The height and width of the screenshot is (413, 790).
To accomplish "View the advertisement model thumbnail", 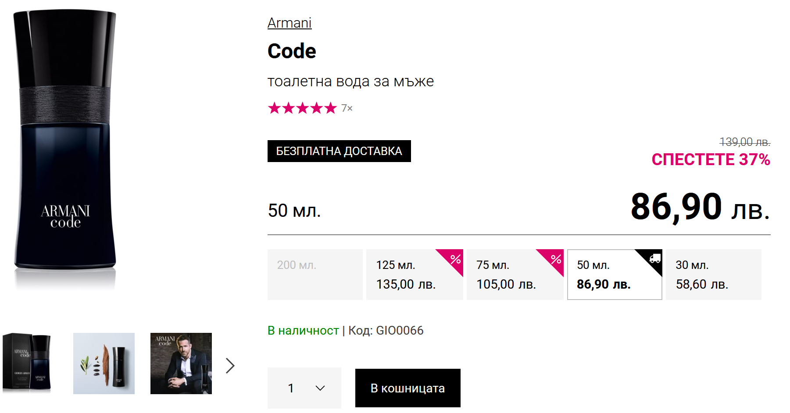I will [181, 363].
